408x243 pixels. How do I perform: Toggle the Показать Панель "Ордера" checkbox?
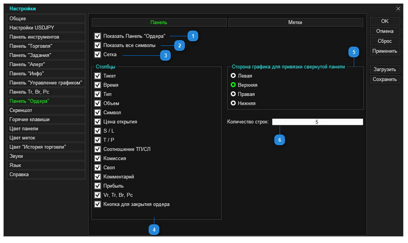click(x=97, y=36)
